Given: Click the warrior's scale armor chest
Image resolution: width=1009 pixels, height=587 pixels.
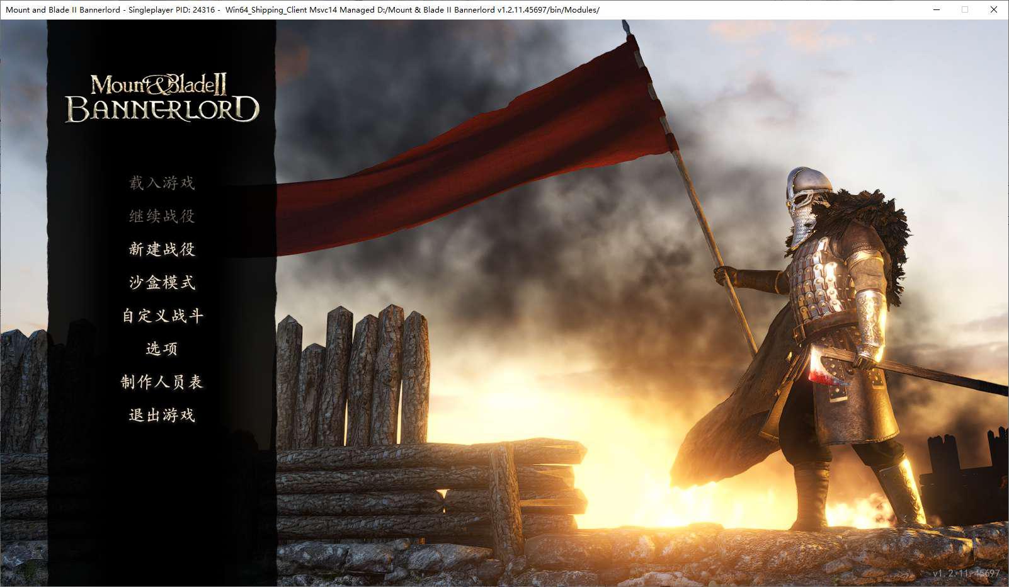Looking at the screenshot, I should [819, 277].
